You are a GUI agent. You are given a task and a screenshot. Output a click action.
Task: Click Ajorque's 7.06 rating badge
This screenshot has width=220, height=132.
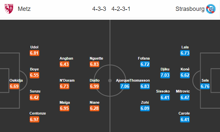[x=125, y=86]
